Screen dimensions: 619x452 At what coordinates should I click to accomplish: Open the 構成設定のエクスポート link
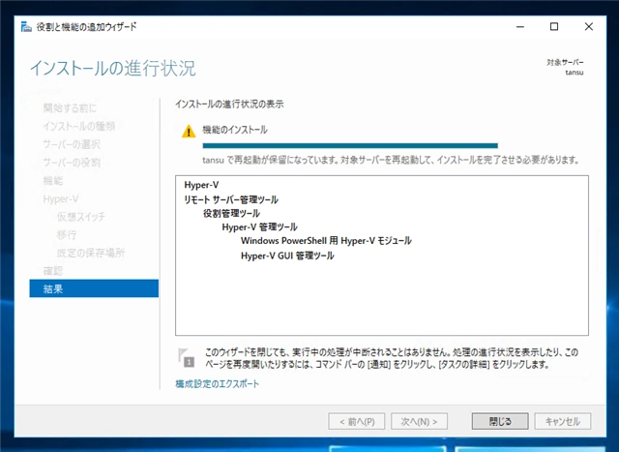(217, 383)
